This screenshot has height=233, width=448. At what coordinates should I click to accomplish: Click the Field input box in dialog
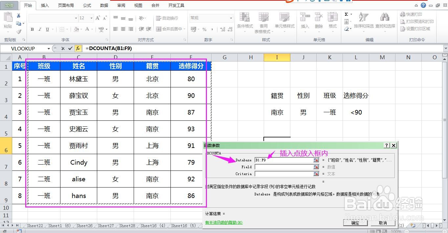coord(284,167)
